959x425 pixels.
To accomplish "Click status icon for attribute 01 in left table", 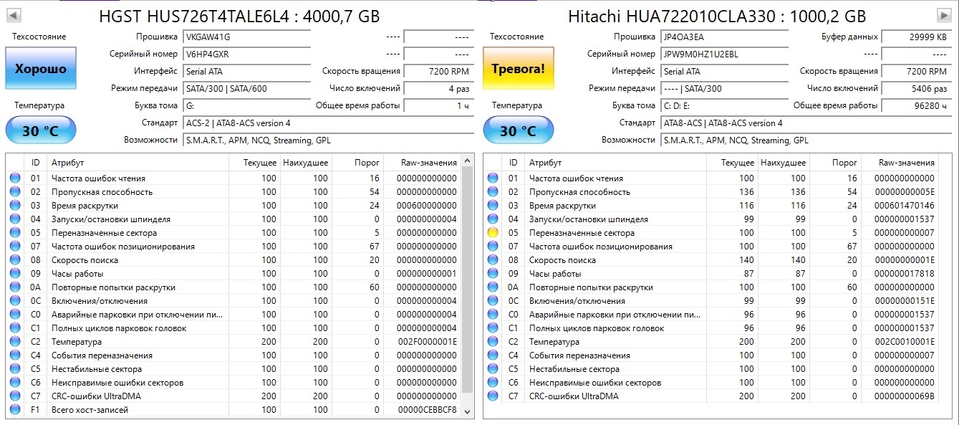I will [x=15, y=178].
